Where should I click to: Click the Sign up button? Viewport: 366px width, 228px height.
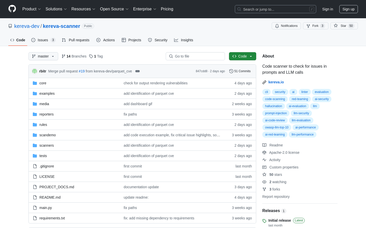[348, 9]
